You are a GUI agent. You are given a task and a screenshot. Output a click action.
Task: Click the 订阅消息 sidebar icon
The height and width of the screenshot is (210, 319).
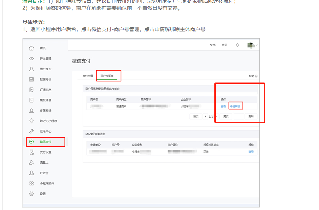(x=31, y=90)
